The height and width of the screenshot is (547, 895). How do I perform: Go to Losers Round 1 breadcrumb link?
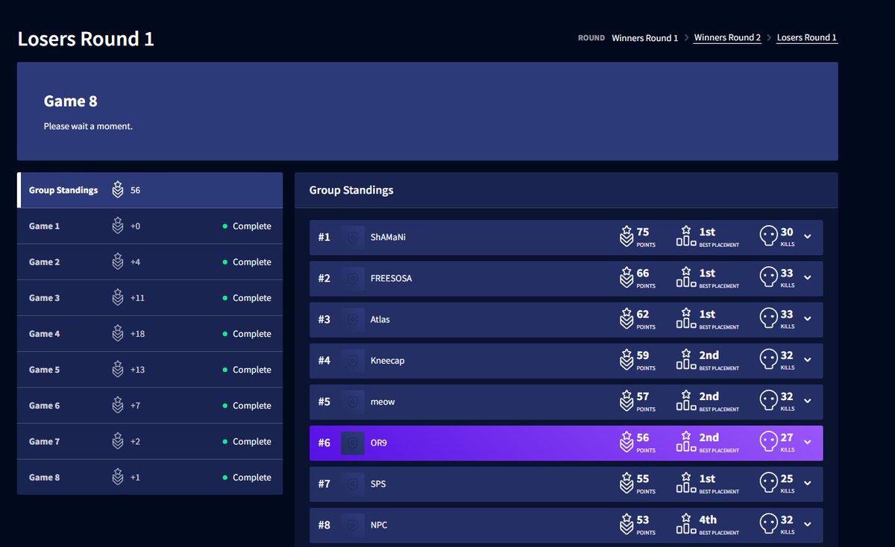point(807,37)
